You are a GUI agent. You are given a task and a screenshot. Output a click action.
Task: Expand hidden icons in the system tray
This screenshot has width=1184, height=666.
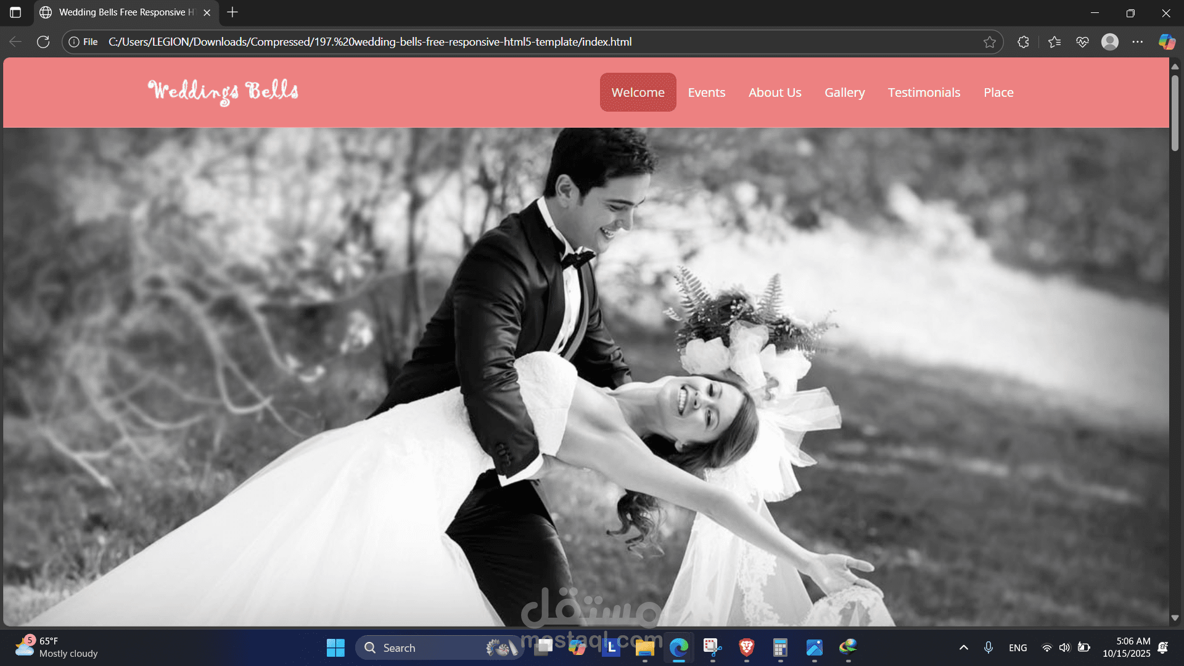pyautogui.click(x=963, y=647)
